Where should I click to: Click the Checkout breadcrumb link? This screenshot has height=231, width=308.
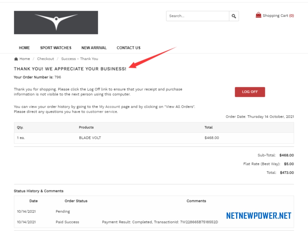pos(46,59)
